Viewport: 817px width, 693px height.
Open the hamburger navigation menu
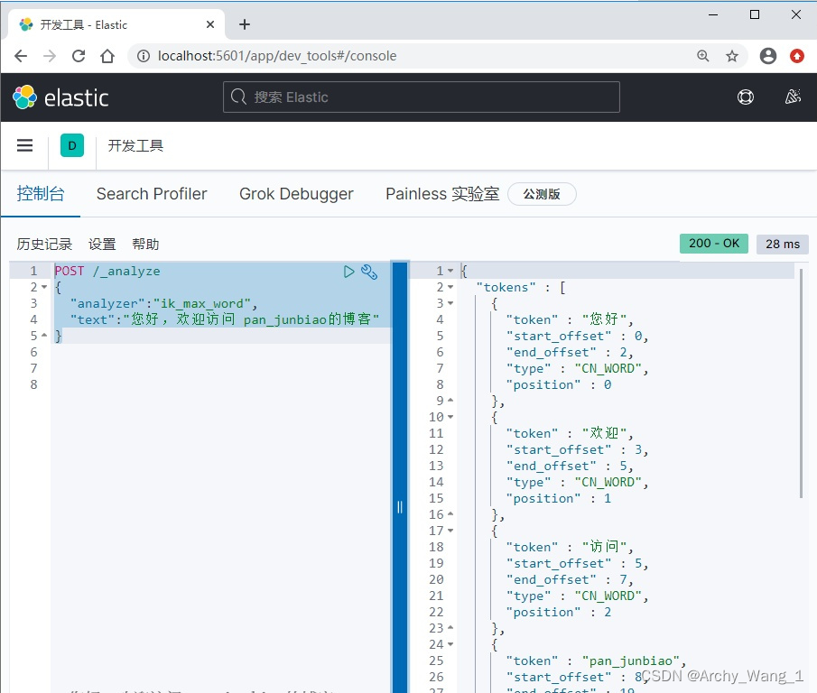[24, 144]
